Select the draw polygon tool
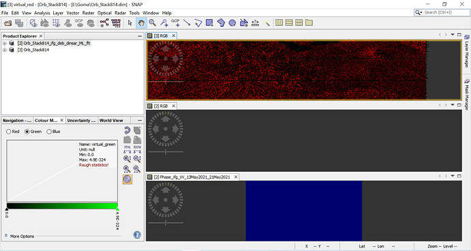 [x=221, y=23]
